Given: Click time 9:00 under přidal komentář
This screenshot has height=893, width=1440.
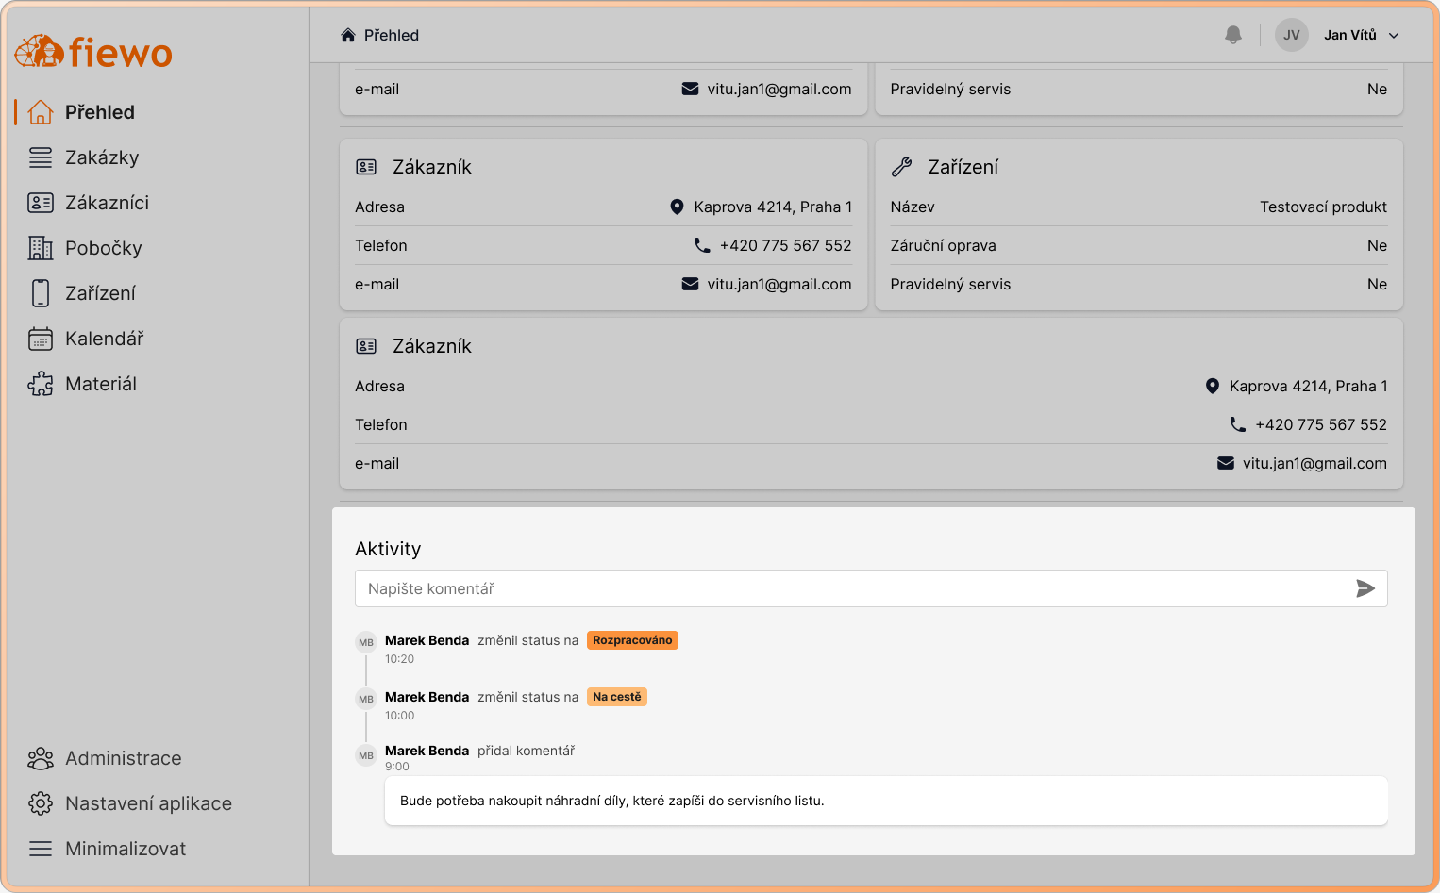Looking at the screenshot, I should click(397, 767).
